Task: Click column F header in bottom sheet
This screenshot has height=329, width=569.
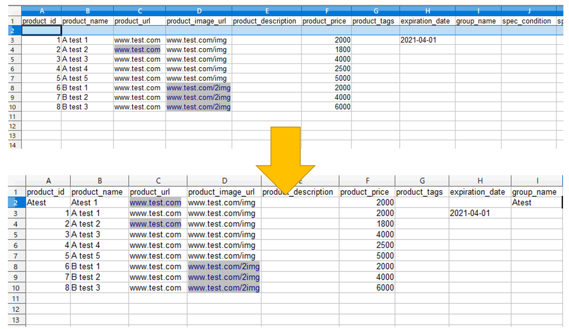Action: point(367,181)
